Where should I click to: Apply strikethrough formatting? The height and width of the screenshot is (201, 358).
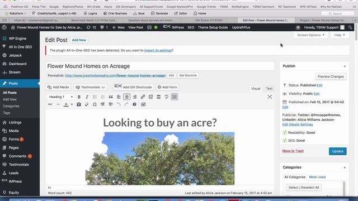pyautogui.click(x=50, y=104)
